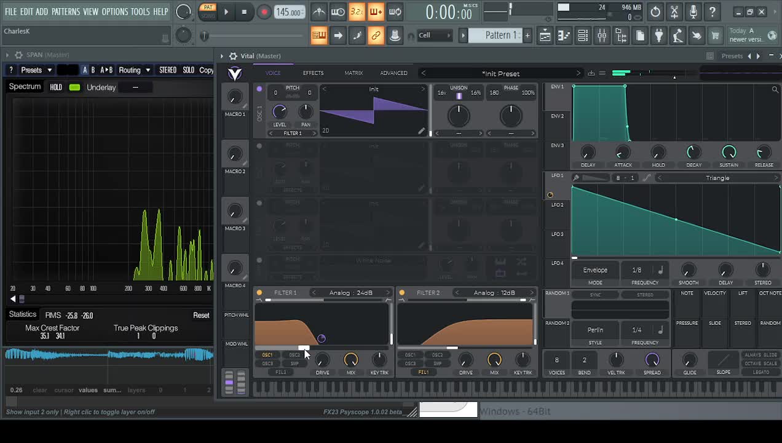Toggle OSC 1 on/off indicator

259,89
